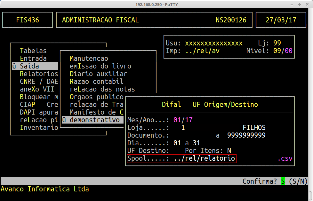The image size is (313, 201).
Task: Click the green Confirma S cursor
Action: click(283, 181)
